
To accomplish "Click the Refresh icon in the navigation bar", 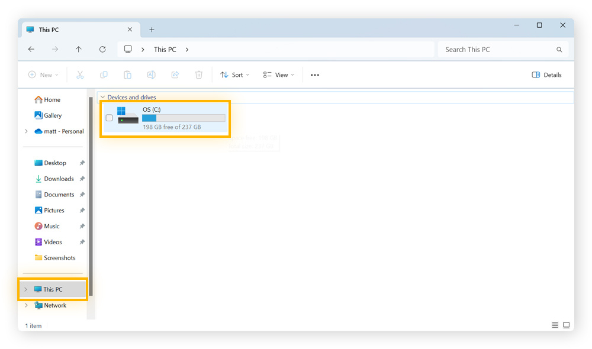I will pos(102,49).
